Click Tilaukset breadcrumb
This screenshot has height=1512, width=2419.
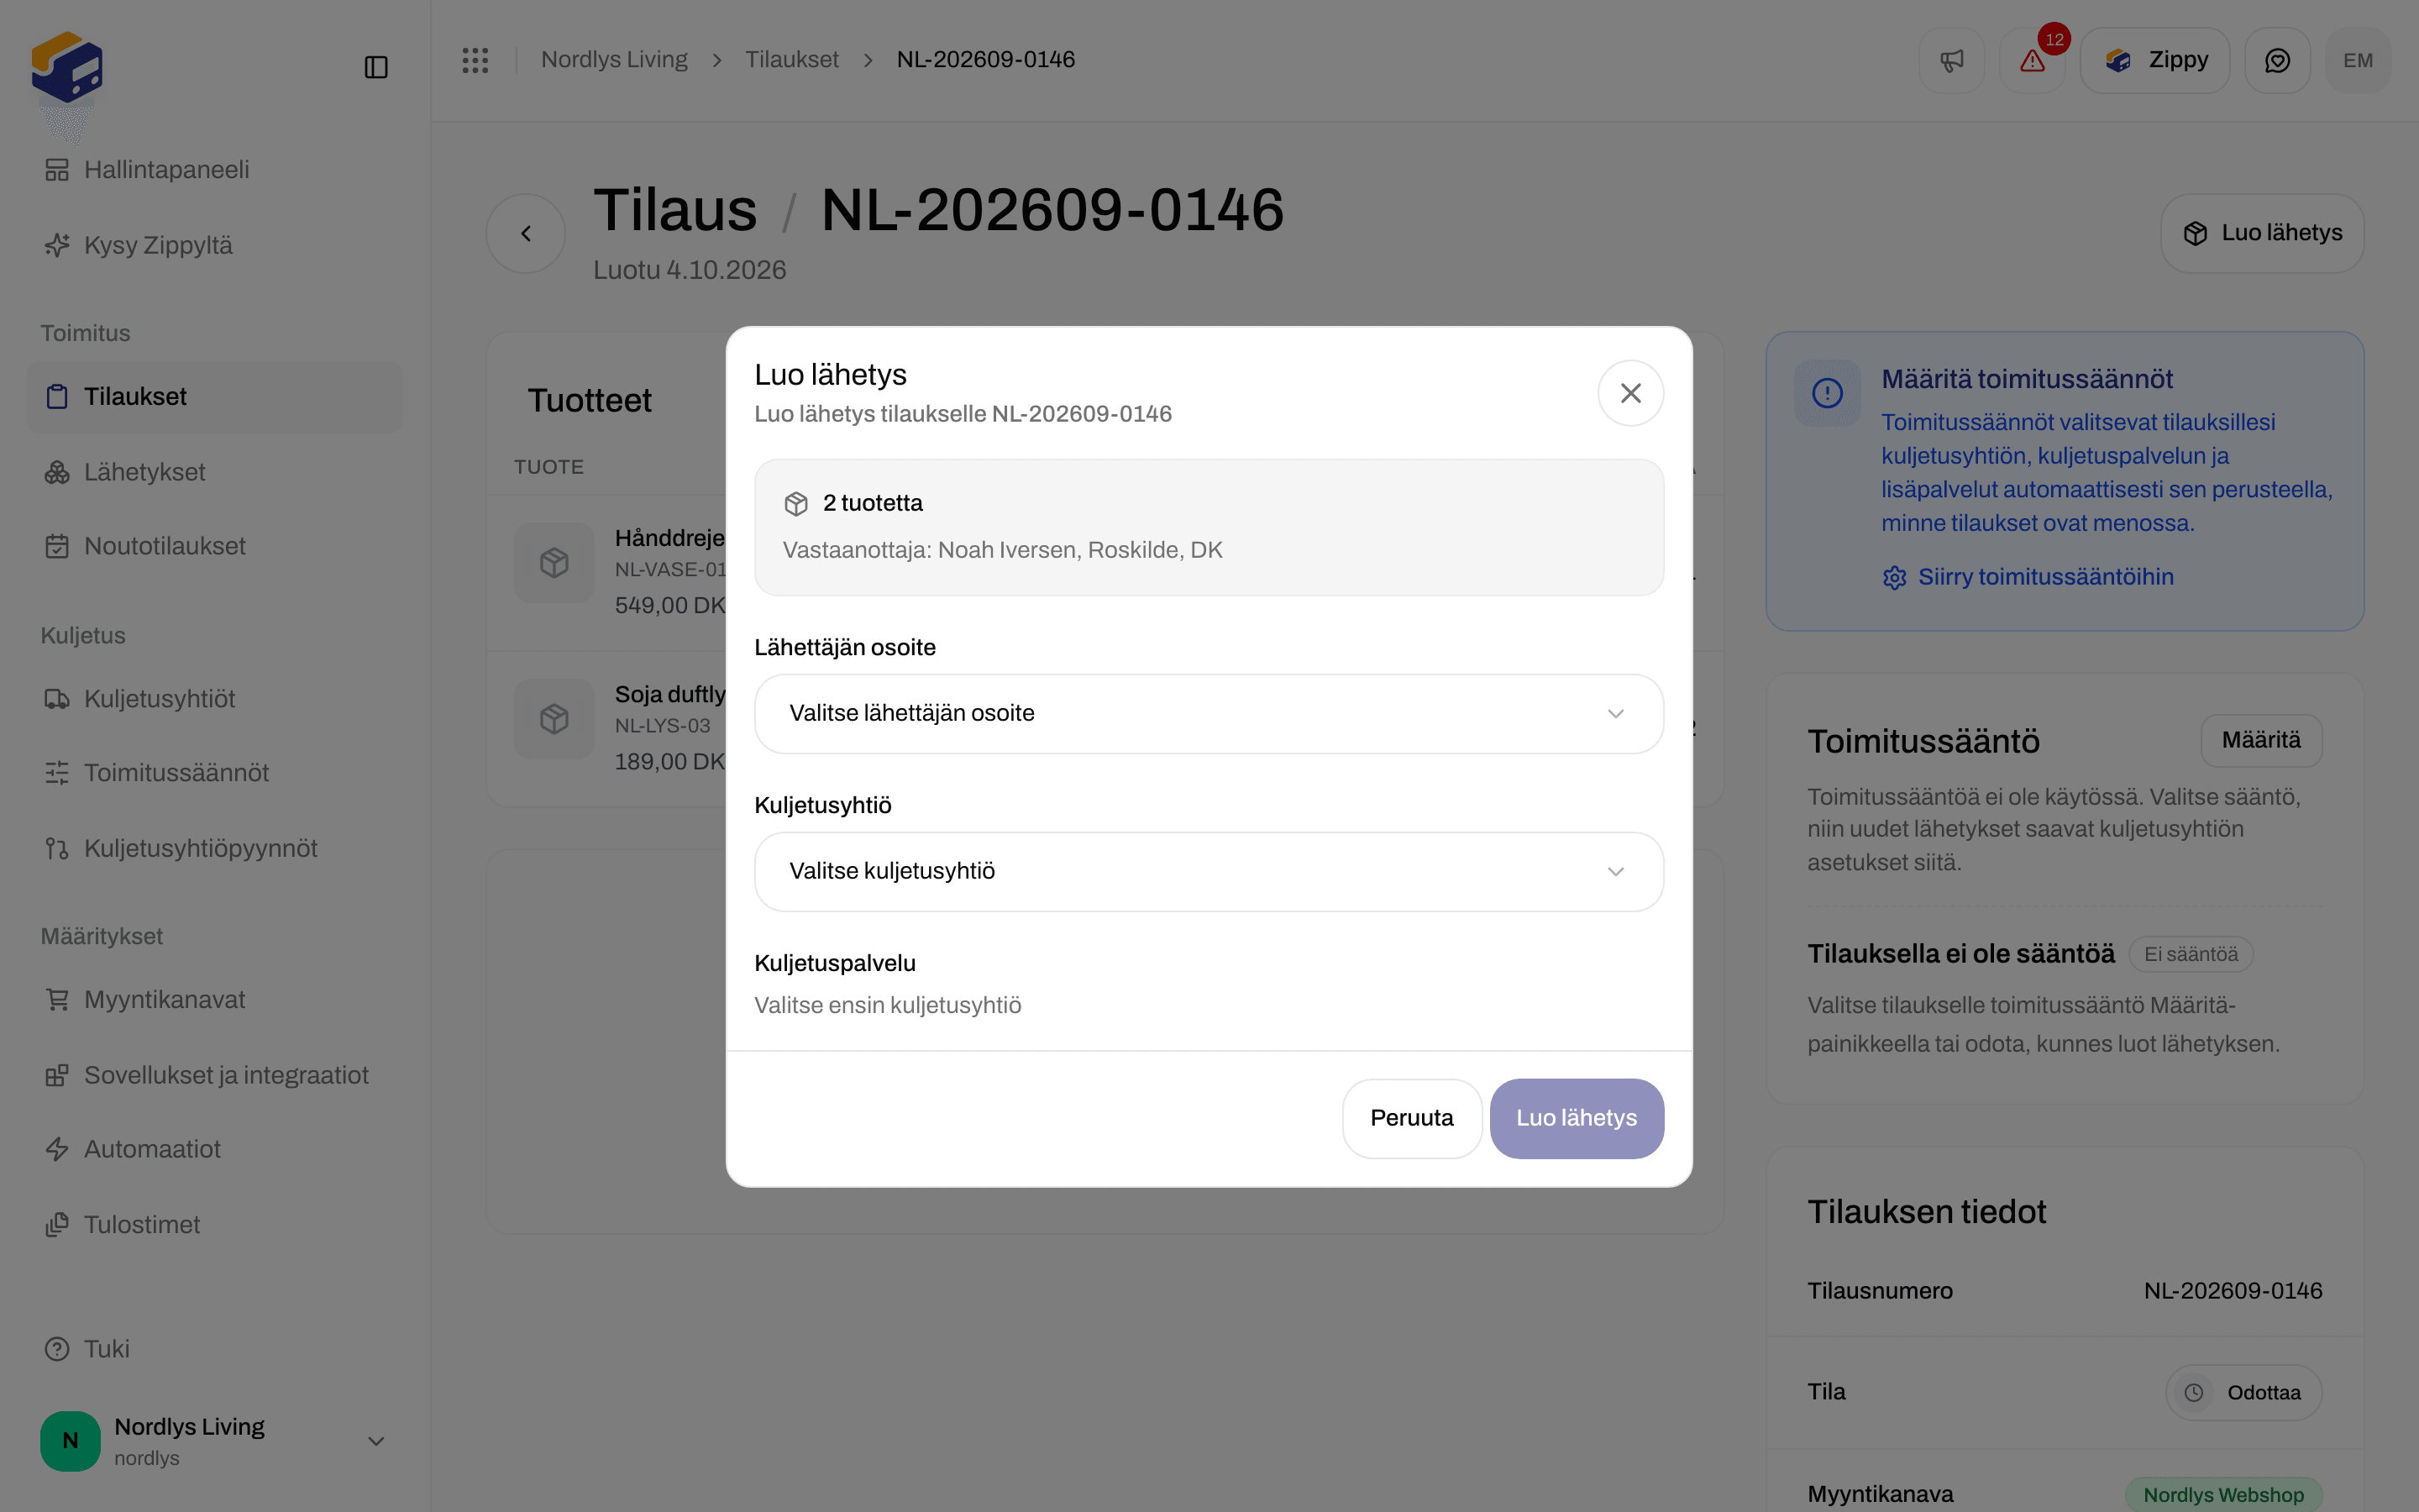click(x=792, y=60)
